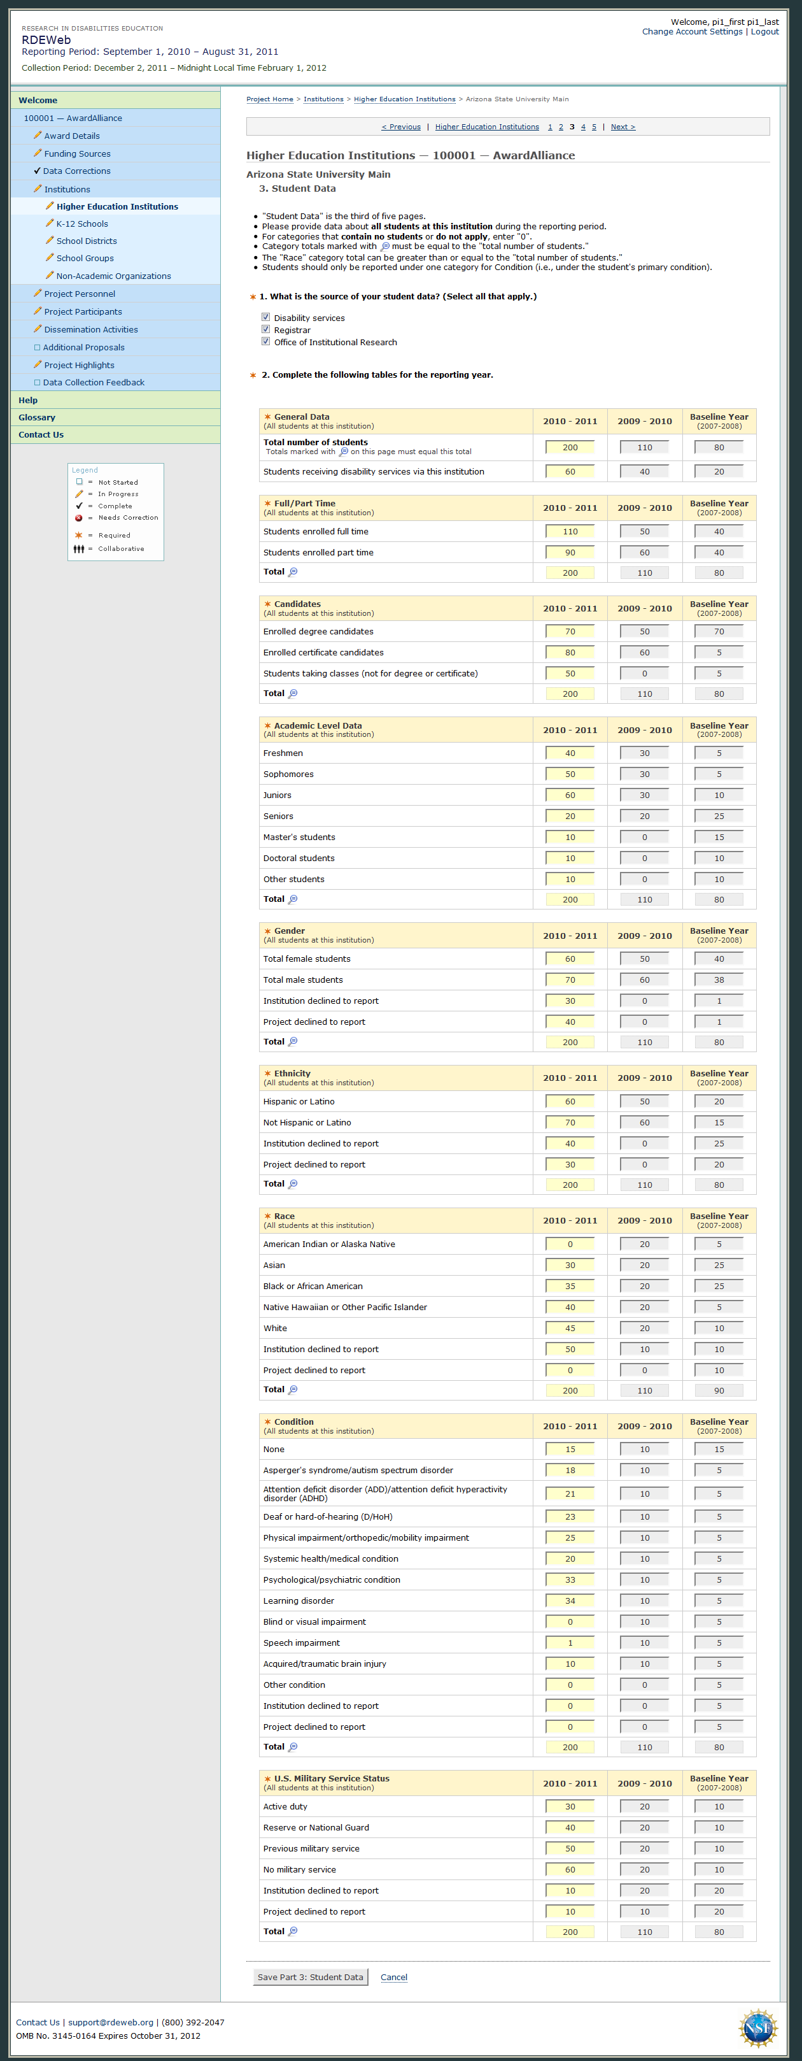Click Total number of students 2010-2011 field
Image resolution: width=802 pixels, height=2061 pixels.
coord(570,447)
